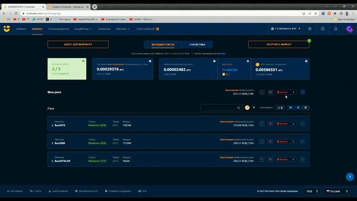Open the Кошельки nav item
This screenshot has height=201, width=357.
pos(104,29)
